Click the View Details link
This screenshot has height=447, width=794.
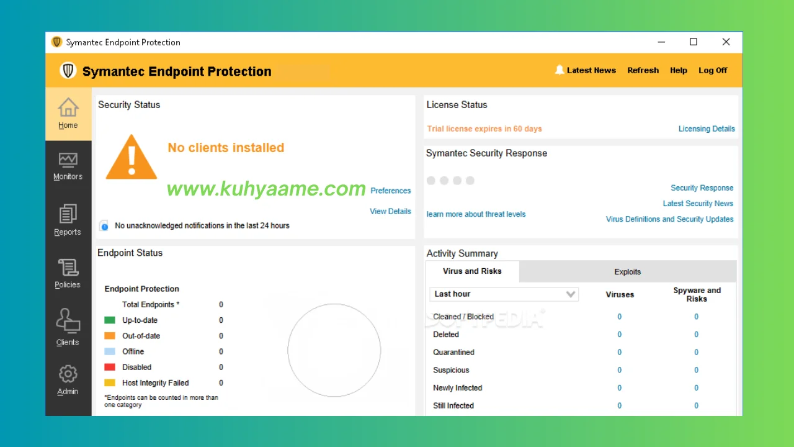coord(391,211)
